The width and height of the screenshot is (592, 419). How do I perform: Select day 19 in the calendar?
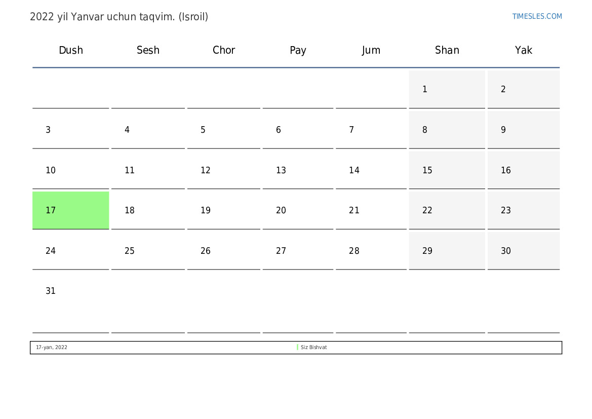click(223, 210)
